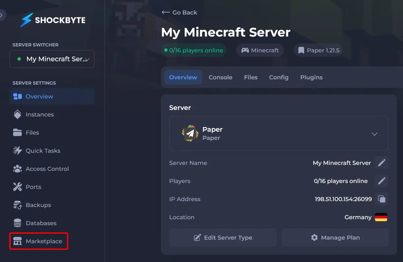403x262 pixels.
Task: Expand the collapsed sidebar arrow button
Action: pos(2,15)
